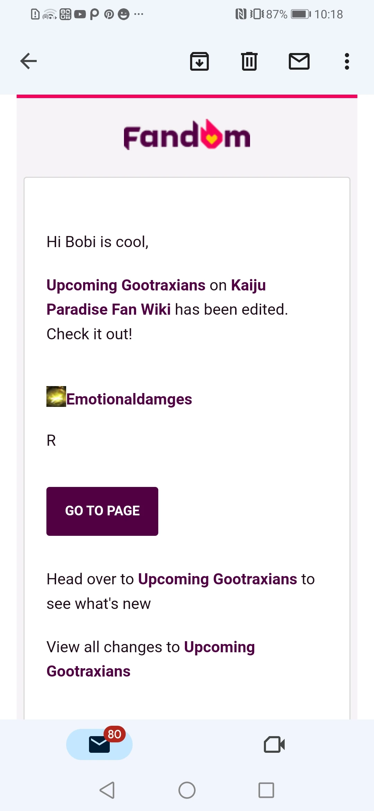
Task: Tap Emotionaldamges avatar thumbnail
Action: click(x=56, y=396)
